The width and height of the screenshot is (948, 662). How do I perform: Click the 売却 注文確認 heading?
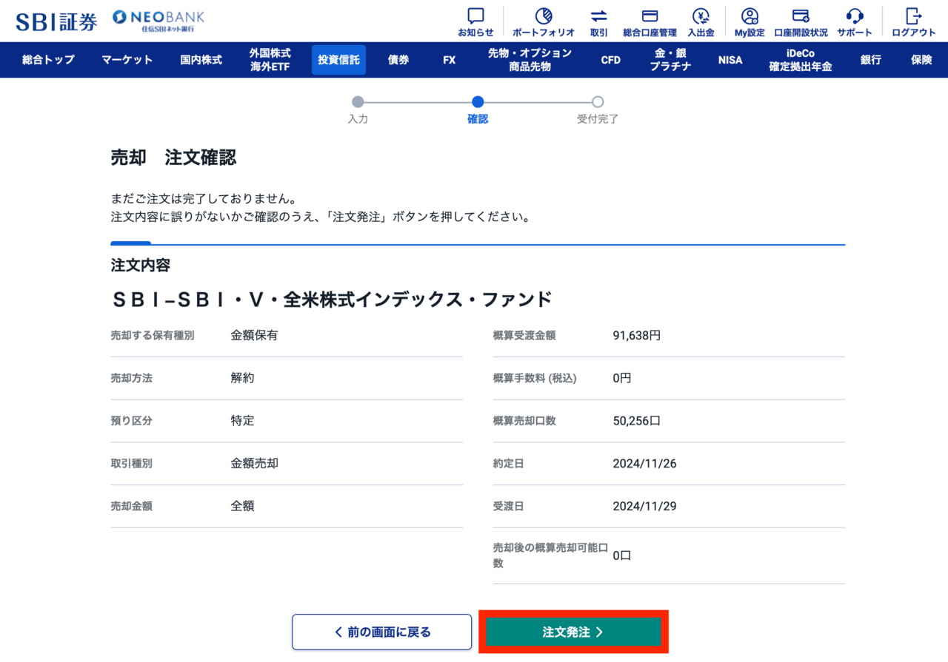pos(173,158)
